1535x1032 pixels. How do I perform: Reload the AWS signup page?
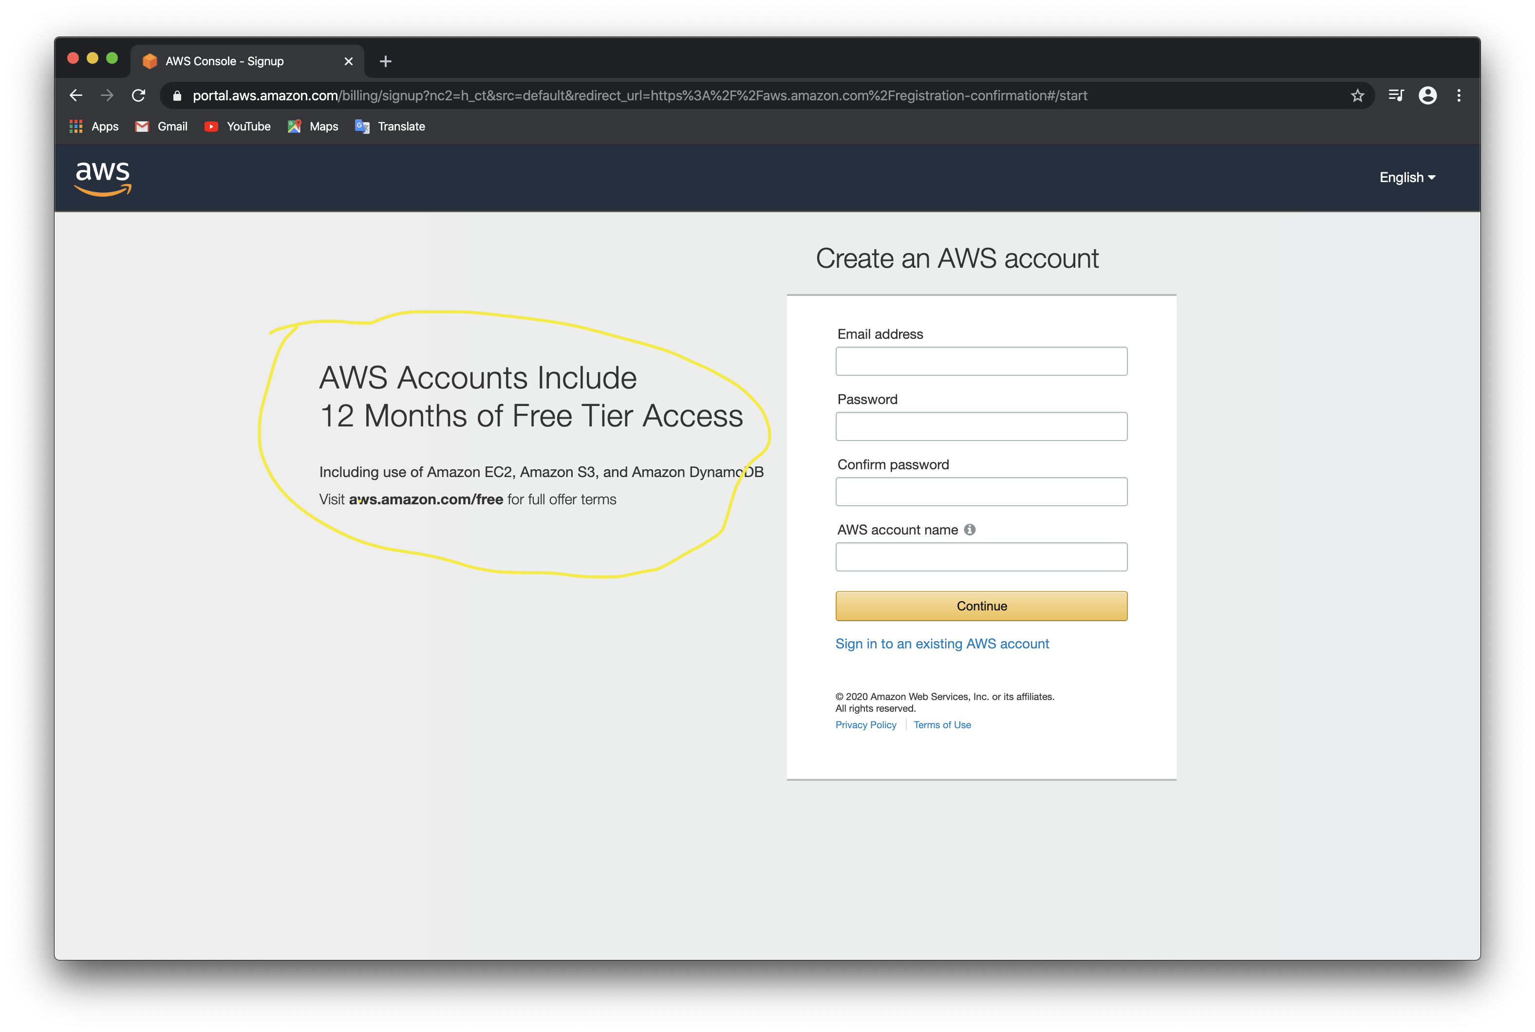(x=138, y=95)
